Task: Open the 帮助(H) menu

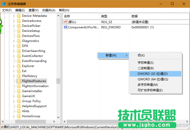Action: point(64,10)
